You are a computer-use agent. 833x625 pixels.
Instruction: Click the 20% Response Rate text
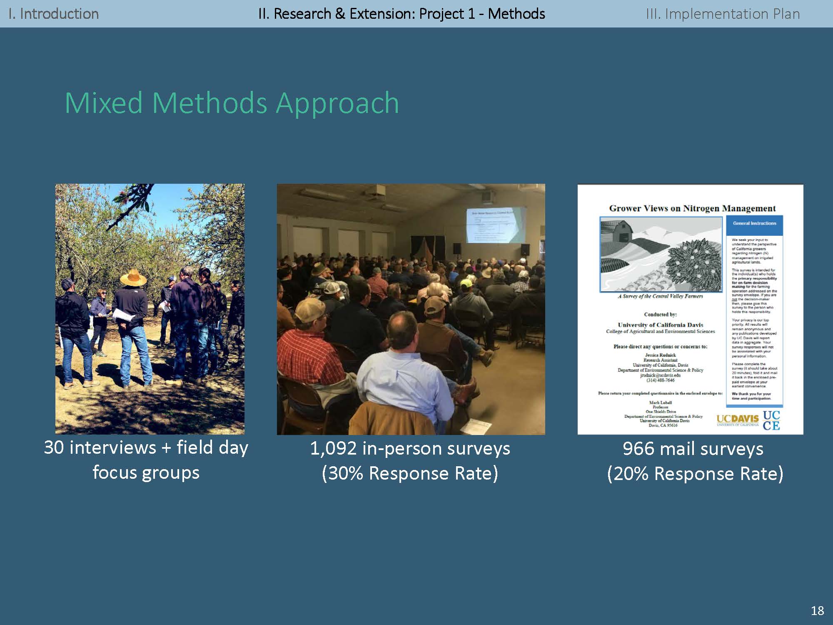point(695,474)
